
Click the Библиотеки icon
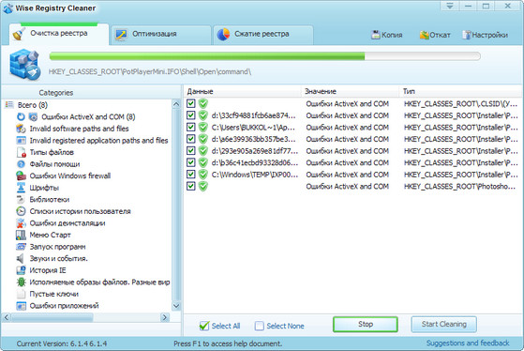pos(21,199)
